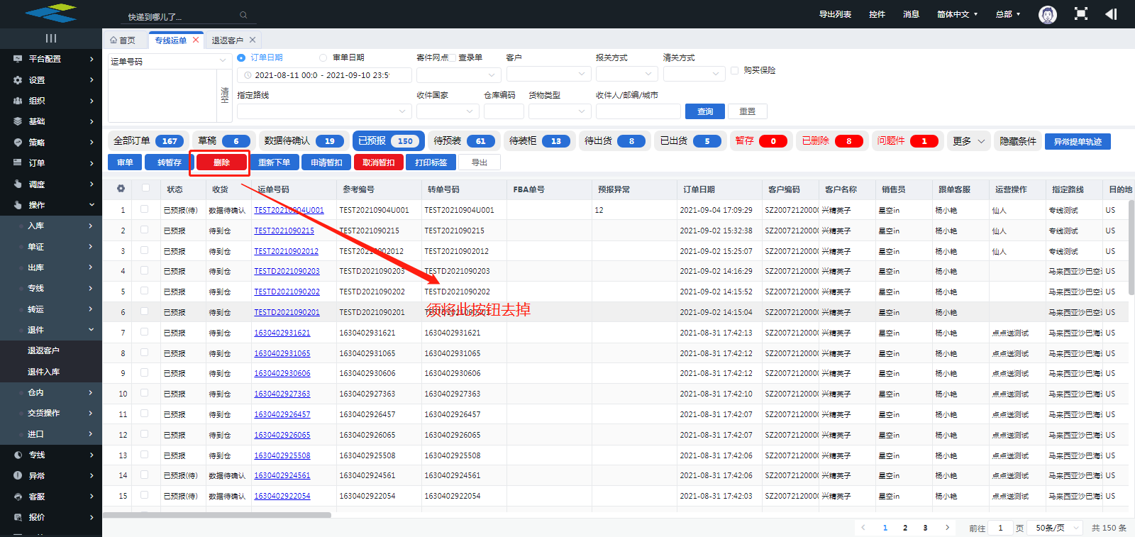
Task: Close the 专线运单 tab
Action: (196, 40)
